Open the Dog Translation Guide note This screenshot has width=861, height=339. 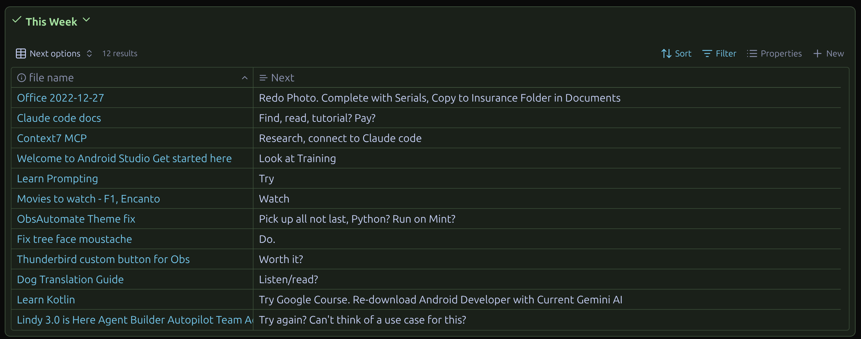[x=70, y=279]
